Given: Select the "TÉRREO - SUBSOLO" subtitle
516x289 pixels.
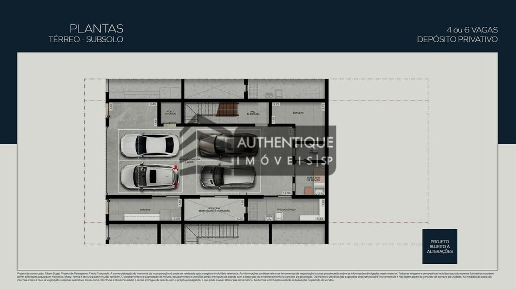Looking at the screenshot, I should point(86,39).
